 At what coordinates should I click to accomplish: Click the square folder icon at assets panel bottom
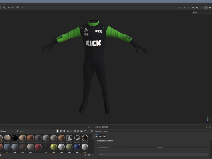(89, 155)
